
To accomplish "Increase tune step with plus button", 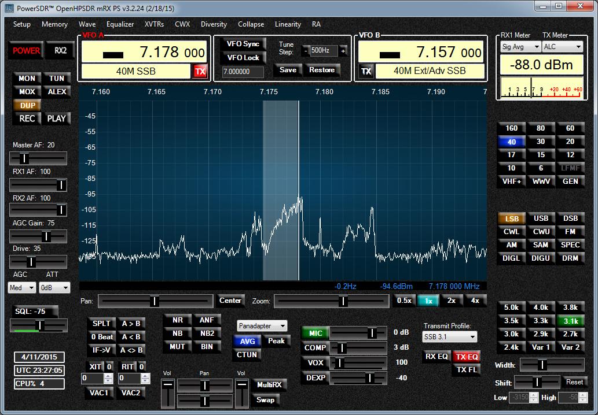I will click(343, 51).
